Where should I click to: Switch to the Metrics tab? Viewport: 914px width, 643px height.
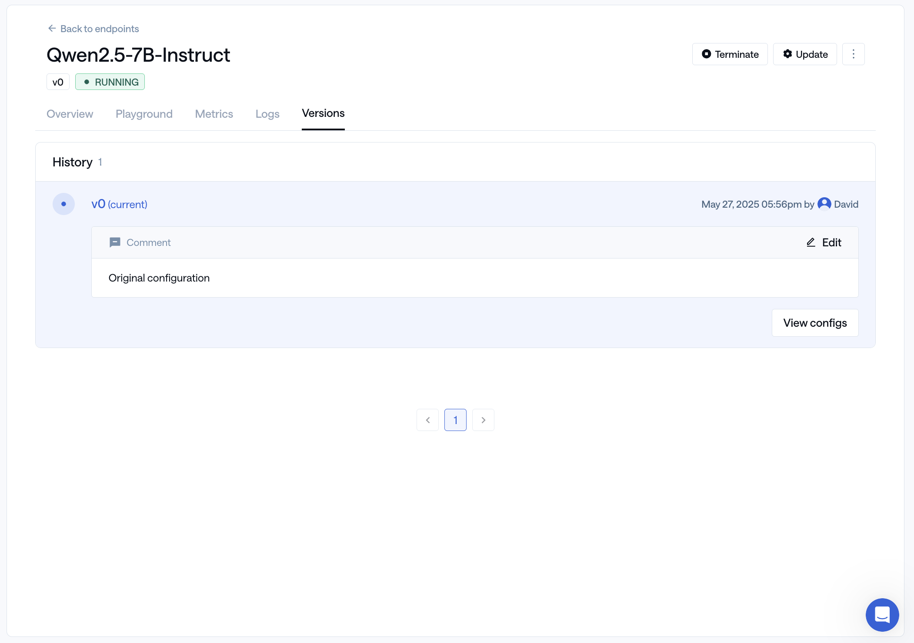coord(214,114)
